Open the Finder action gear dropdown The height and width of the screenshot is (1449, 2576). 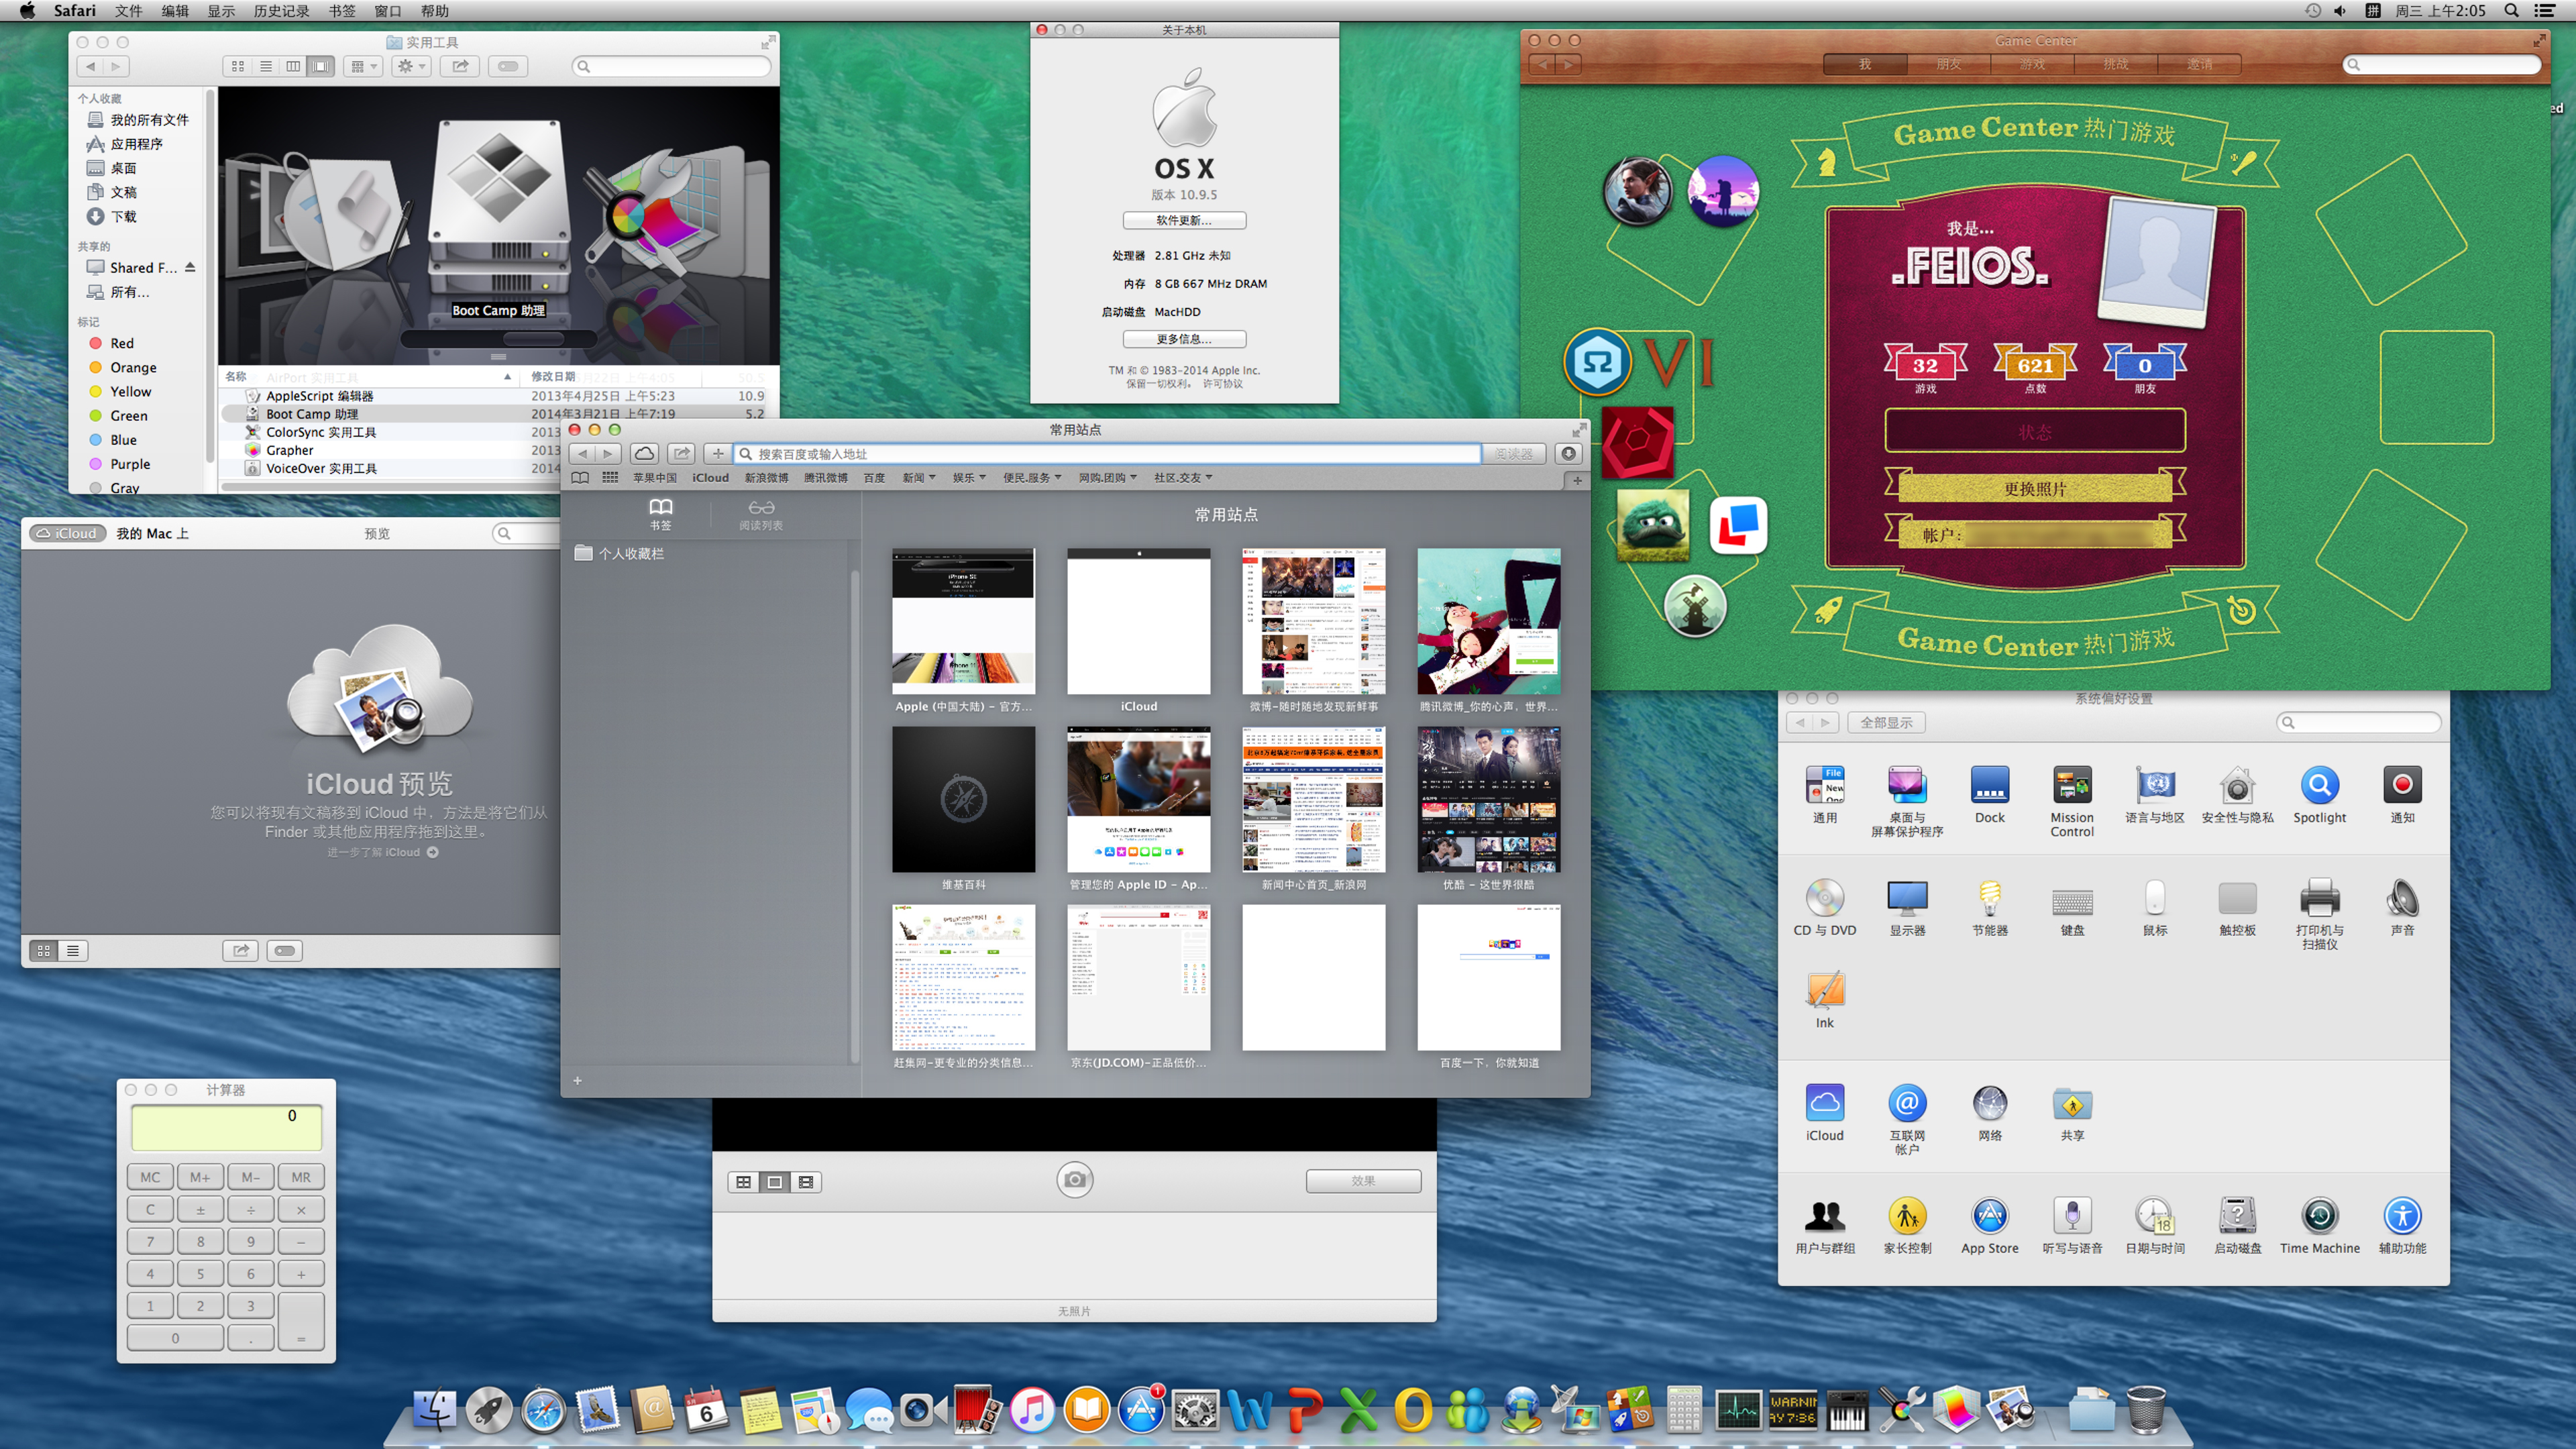pos(411,67)
